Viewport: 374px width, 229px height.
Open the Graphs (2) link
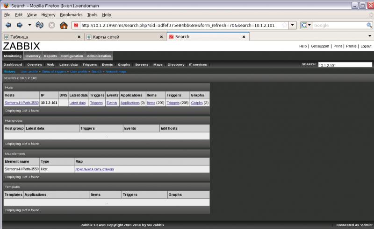pos(197,103)
